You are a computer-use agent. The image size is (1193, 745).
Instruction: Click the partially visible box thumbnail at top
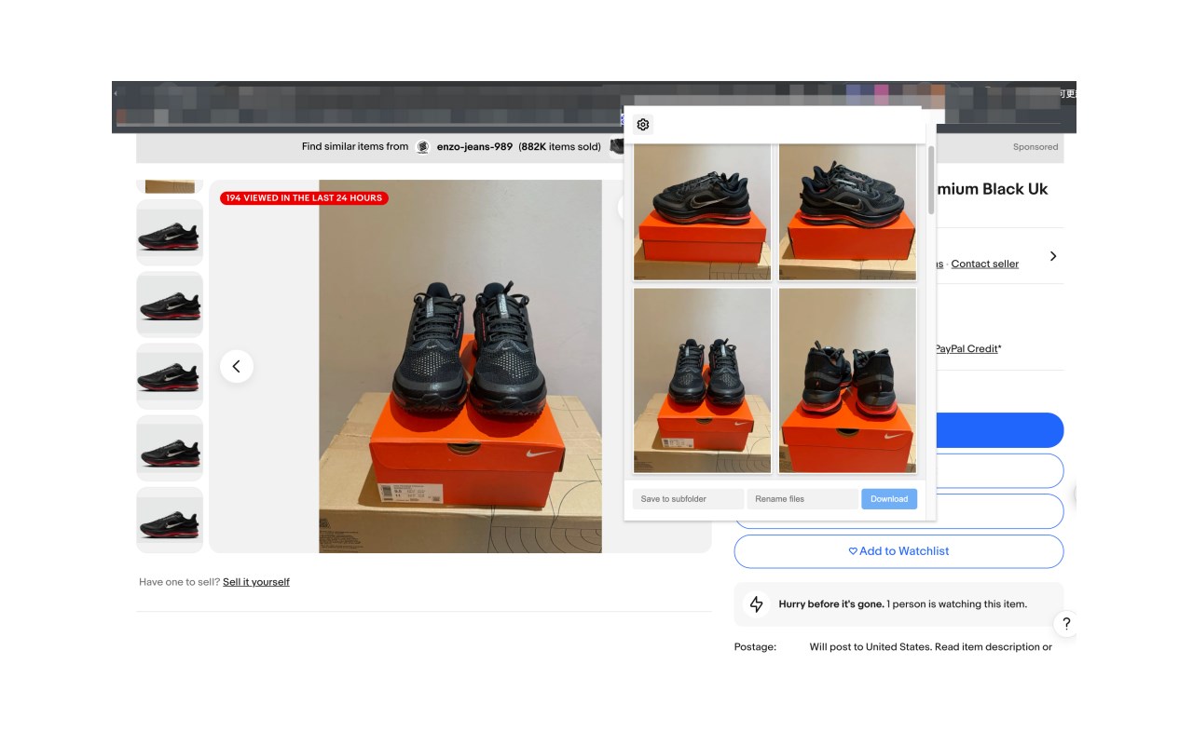[x=170, y=186]
